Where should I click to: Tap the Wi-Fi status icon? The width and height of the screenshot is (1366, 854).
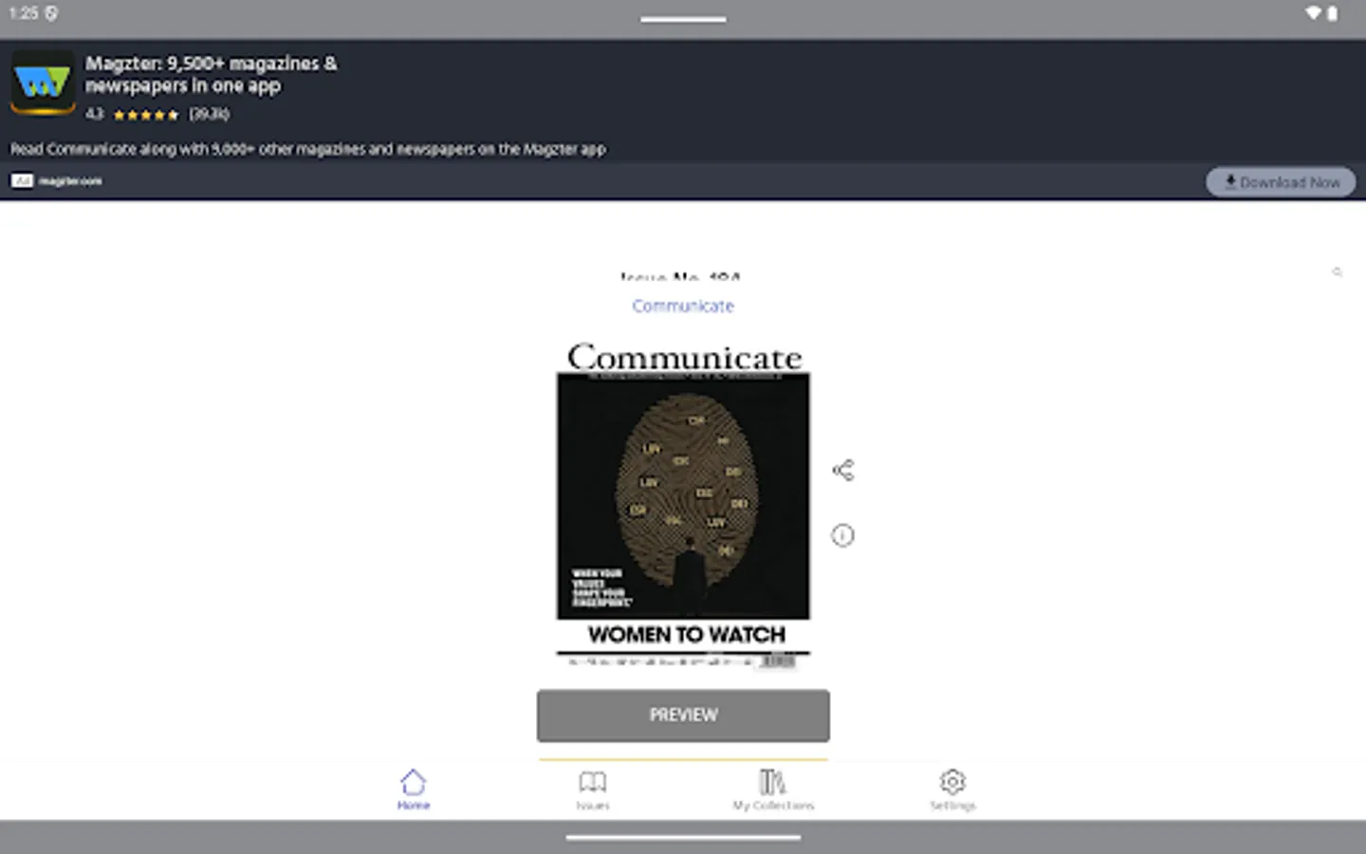point(1315,13)
